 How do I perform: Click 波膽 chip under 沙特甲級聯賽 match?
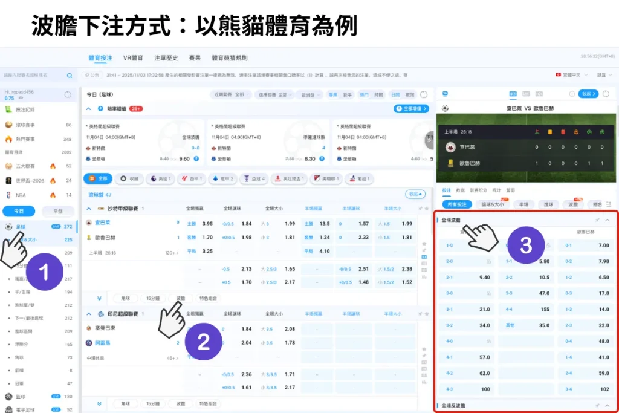tap(180, 298)
